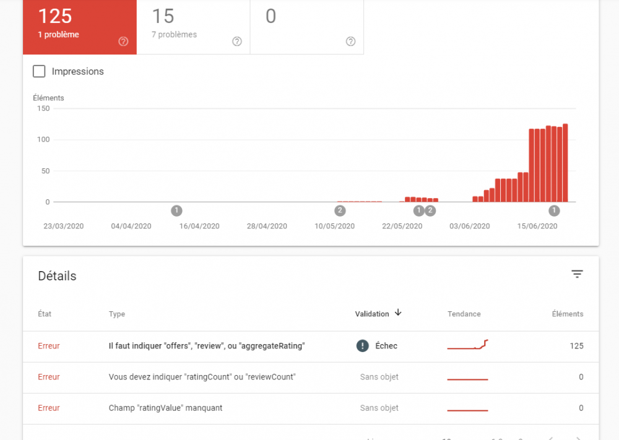Open the ratingCount or reviewCount error row
Image resolution: width=619 pixels, height=440 pixels.
point(311,377)
